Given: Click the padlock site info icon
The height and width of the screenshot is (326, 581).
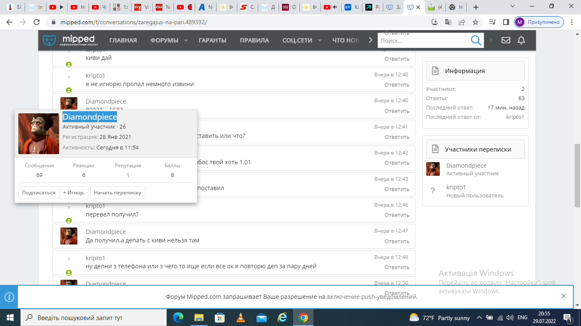Looking at the screenshot, I should [x=54, y=22].
